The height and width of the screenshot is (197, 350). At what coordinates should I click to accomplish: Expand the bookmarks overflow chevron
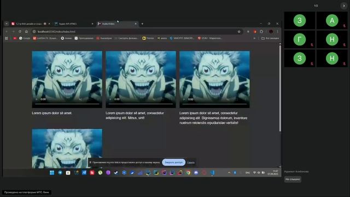point(254,38)
